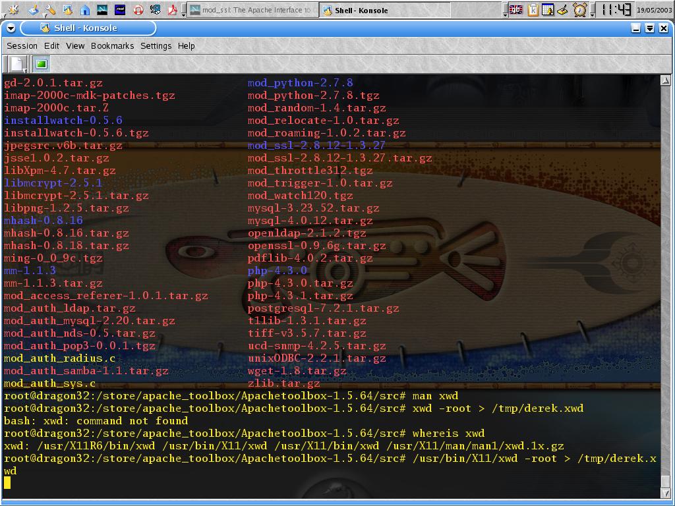Click mod_python-2.7.8 directory entry
The height and width of the screenshot is (506, 675).
[x=300, y=82]
